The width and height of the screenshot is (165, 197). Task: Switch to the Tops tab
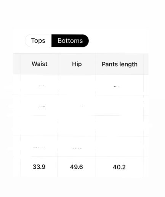pyautogui.click(x=38, y=41)
